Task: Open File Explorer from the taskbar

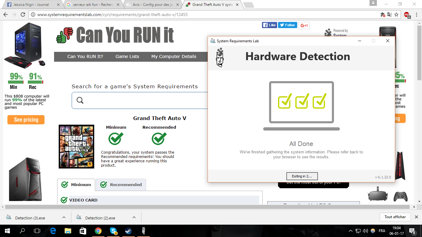Action: pos(68,231)
